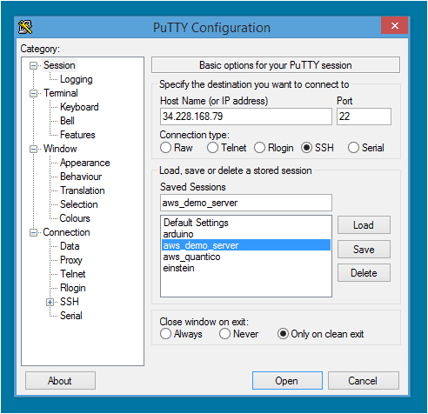Viewport: 428px width, 414px height.
Task: Click Open to start the connection
Action: click(287, 381)
